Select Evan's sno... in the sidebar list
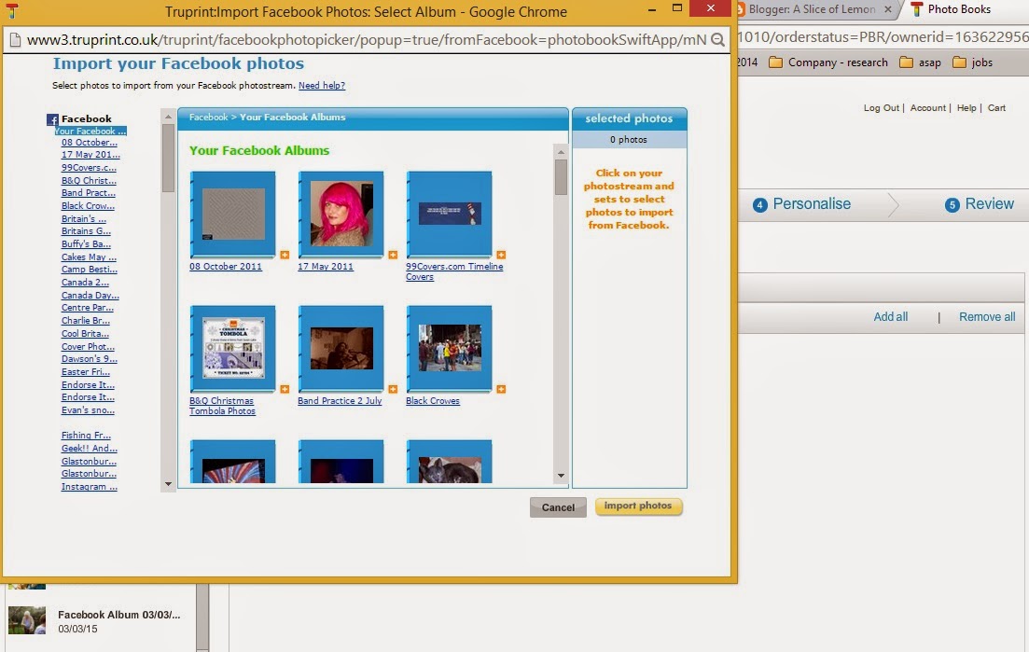The width and height of the screenshot is (1029, 652). point(88,410)
